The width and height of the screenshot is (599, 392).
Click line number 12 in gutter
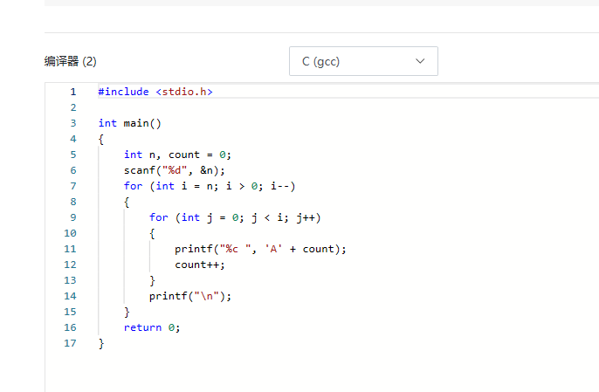(x=70, y=265)
